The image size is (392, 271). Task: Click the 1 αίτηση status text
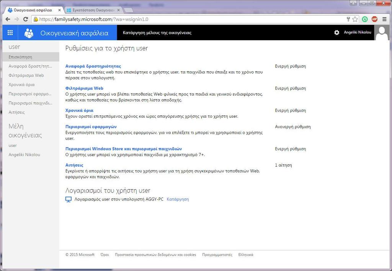(x=283, y=165)
